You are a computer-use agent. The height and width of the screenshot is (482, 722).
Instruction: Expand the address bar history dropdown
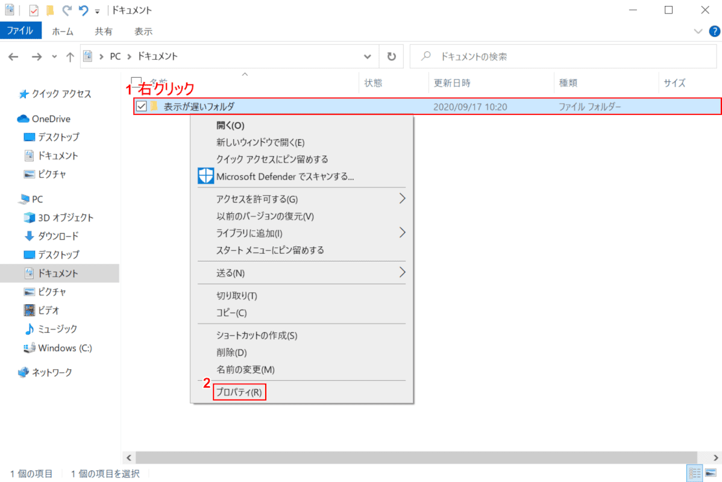(x=368, y=57)
